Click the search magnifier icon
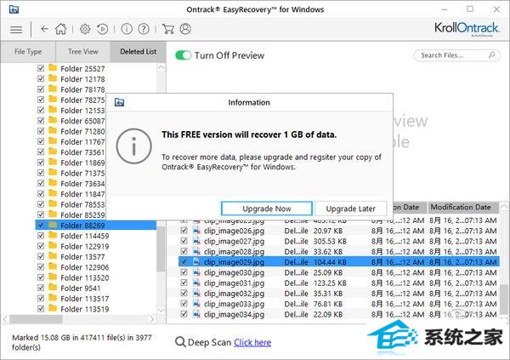This screenshot has width=510, height=360. point(492,54)
